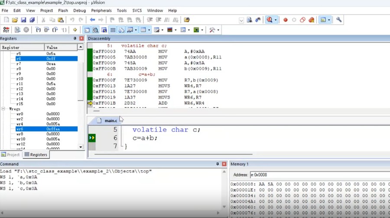Select the main.c editor tab
Screen dimensions: 390x218
tap(110, 120)
